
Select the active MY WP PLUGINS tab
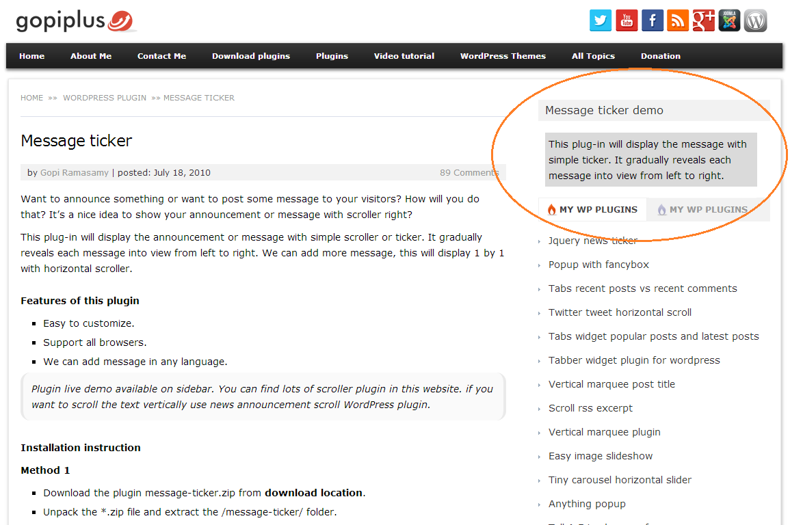click(592, 209)
